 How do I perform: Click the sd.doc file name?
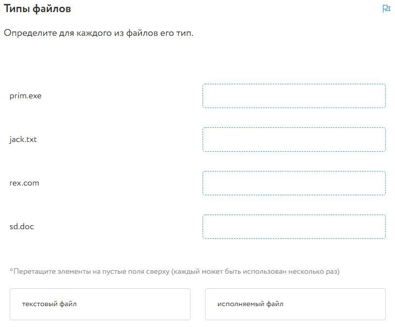[22, 227]
